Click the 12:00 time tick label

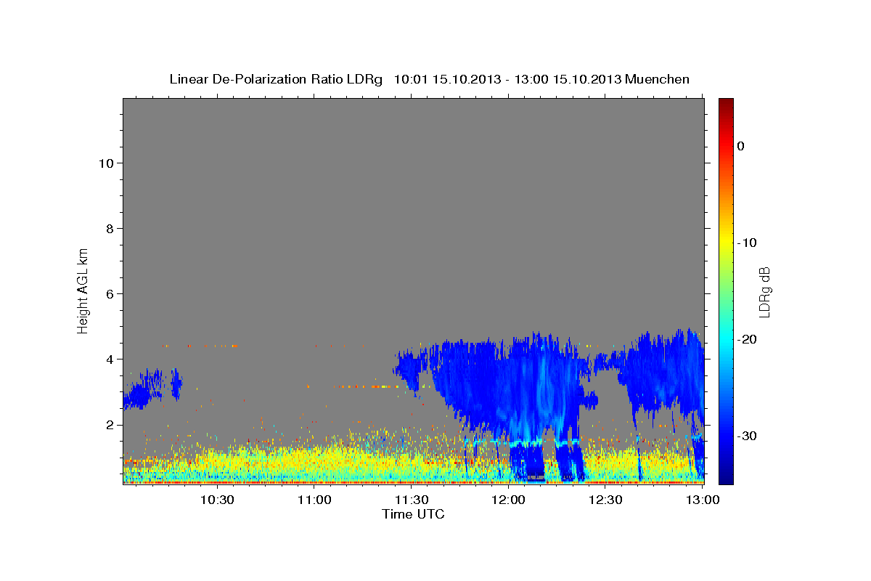pos(508,500)
